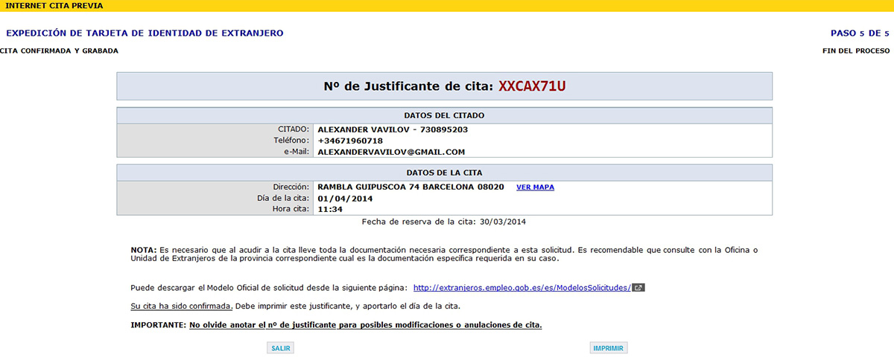Click the DATOS DE LA CITA section header
Screen dimensions: 894x363
click(444, 173)
